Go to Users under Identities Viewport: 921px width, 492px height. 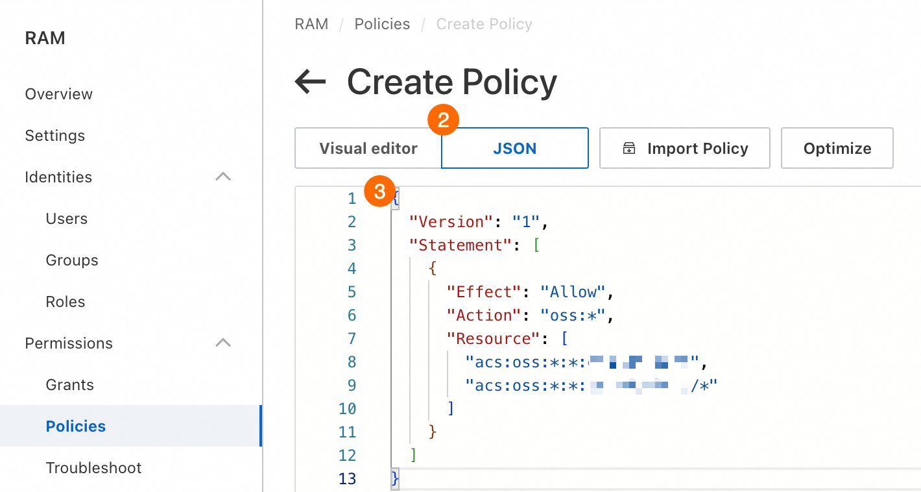(x=66, y=219)
